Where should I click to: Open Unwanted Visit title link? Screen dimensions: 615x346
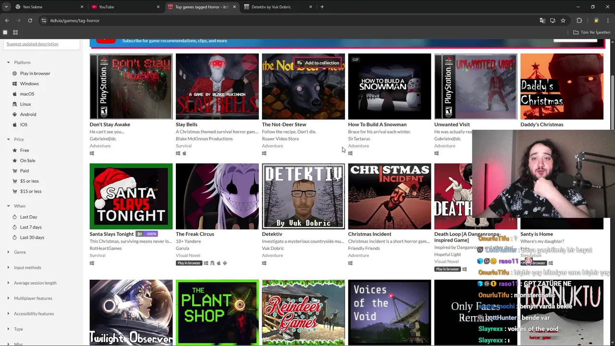click(x=452, y=124)
